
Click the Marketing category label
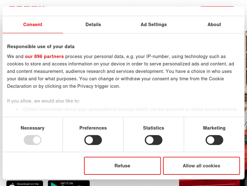coord(214,128)
